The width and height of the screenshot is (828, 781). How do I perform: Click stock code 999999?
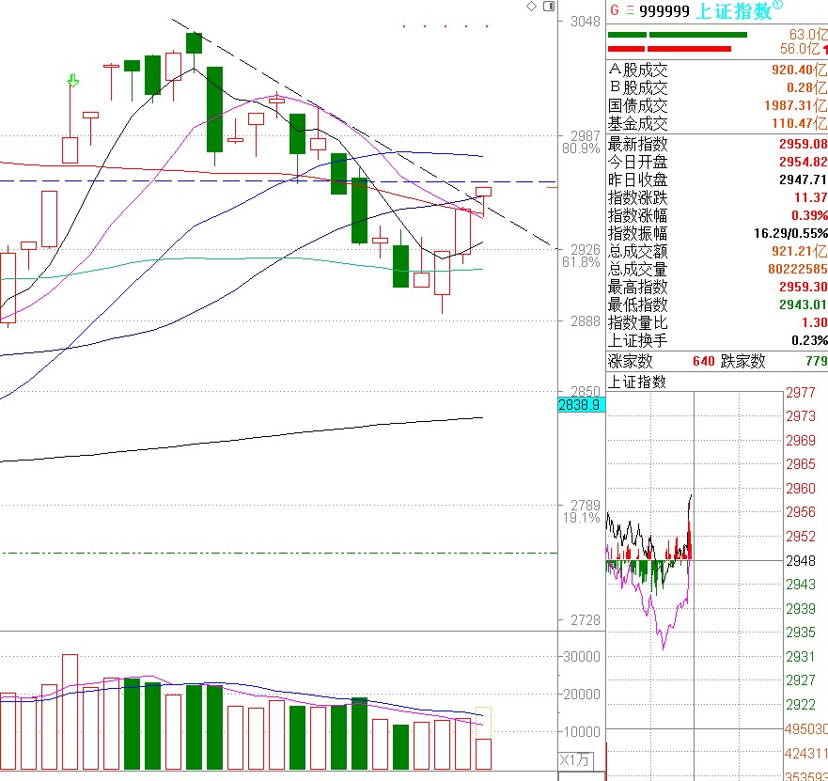(x=664, y=11)
